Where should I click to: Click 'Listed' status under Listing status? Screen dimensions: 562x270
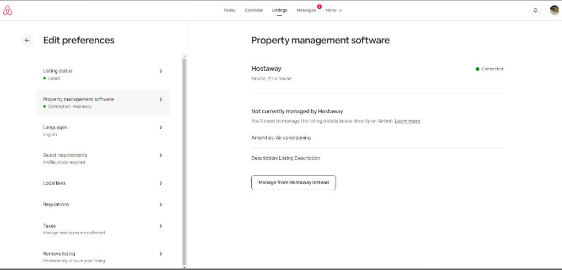click(54, 78)
